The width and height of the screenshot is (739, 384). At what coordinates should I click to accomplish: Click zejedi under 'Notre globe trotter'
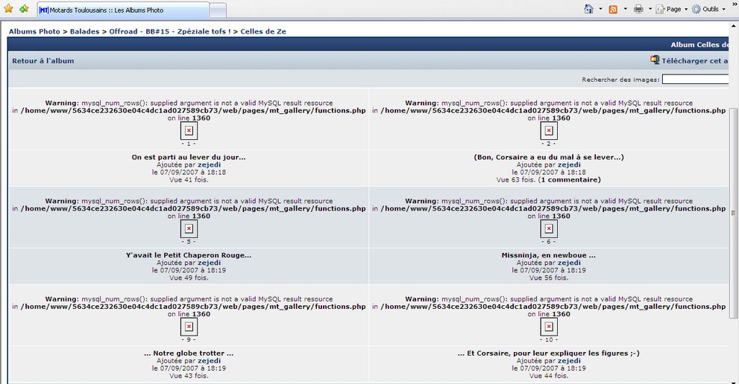point(210,360)
